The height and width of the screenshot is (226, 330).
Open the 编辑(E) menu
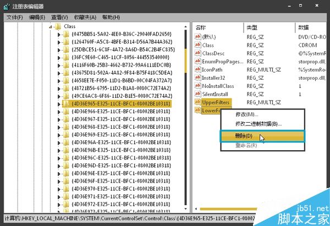(37, 17)
